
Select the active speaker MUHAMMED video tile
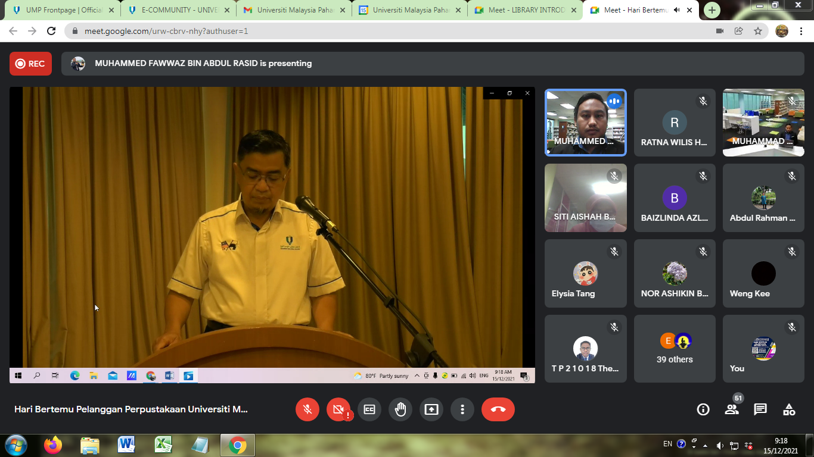point(586,123)
